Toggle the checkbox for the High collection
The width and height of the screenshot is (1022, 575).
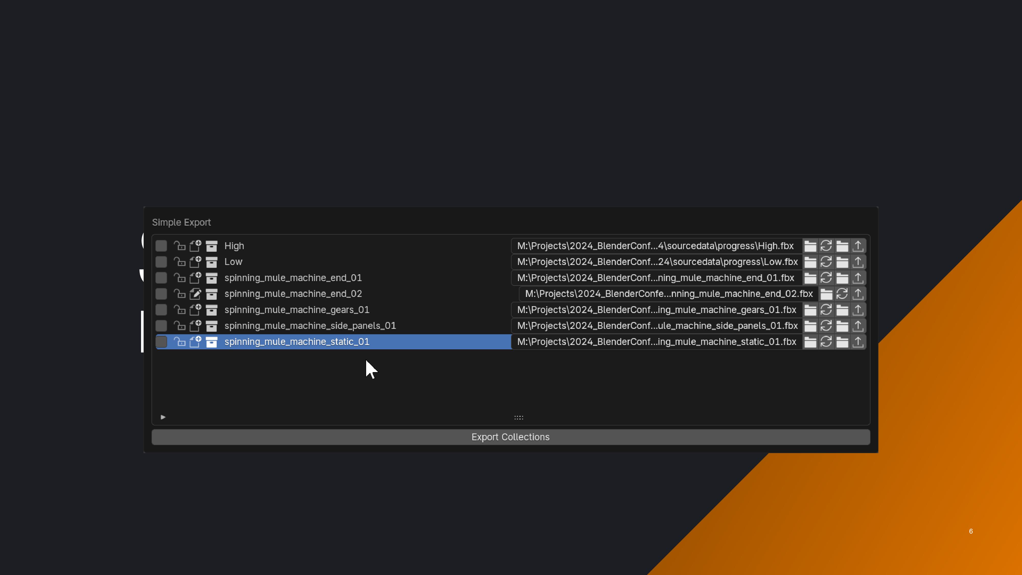click(161, 246)
